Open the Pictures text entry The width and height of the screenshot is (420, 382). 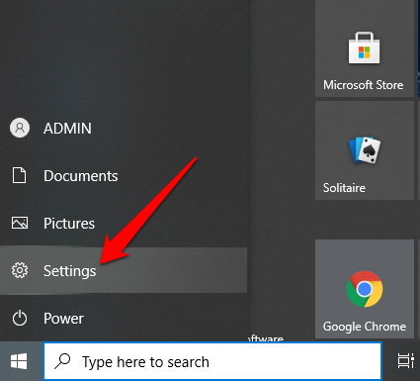69,224
